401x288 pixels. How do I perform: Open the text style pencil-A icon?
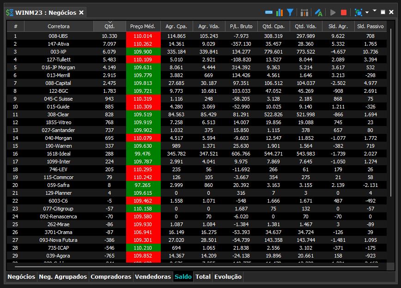319,12
